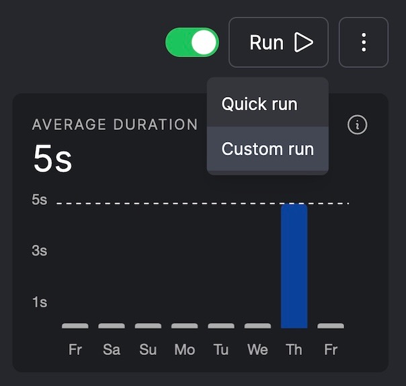Click the 5s y-axis label
Screen dimensions: 406x386
[40, 200]
